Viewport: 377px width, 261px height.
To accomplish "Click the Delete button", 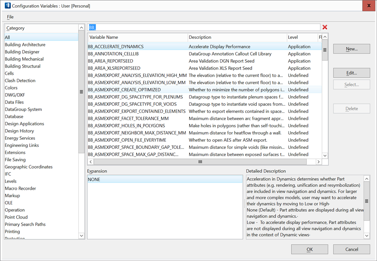I will click(351, 108).
